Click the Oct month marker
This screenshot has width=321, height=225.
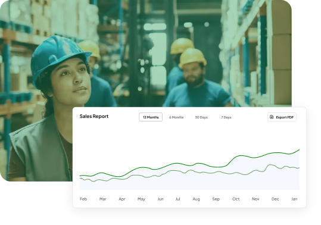click(236, 199)
